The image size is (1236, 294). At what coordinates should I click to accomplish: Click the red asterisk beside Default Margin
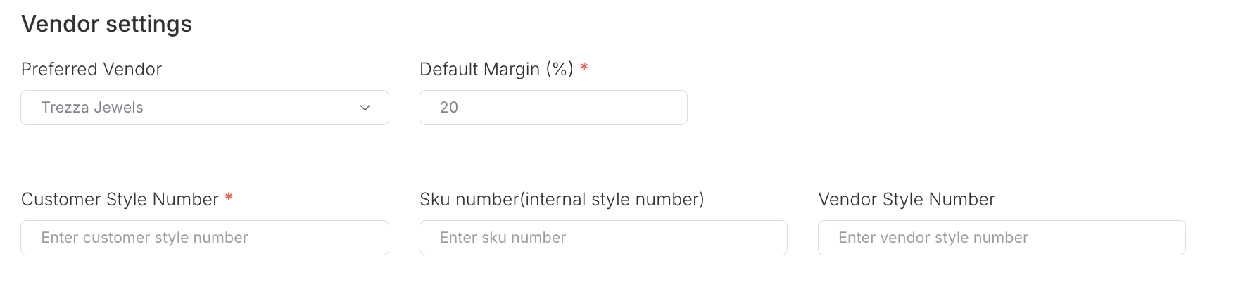pyautogui.click(x=584, y=68)
